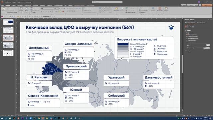Click the Find (Найти) icon in Editing group
Viewport: 213px width, 120px height.
(139, 8)
